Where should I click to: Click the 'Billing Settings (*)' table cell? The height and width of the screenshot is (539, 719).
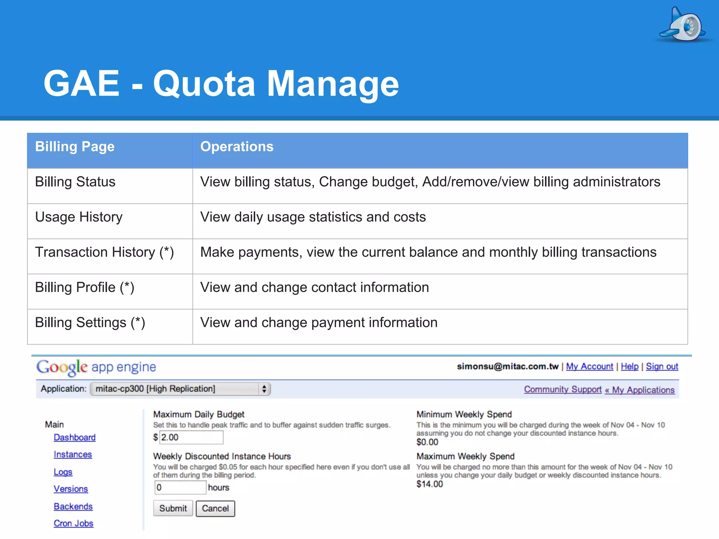pos(110,326)
